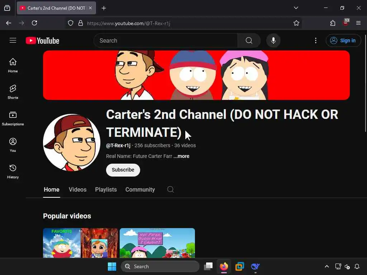Open the Community tab

140,190
